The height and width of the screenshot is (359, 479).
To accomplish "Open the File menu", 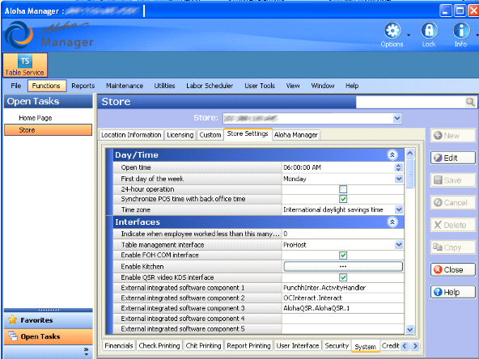I will pos(16,86).
